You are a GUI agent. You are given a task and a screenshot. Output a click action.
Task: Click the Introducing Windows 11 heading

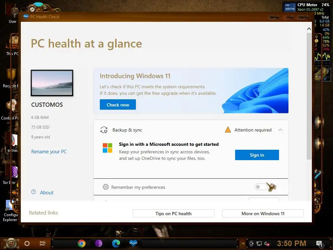click(x=135, y=76)
